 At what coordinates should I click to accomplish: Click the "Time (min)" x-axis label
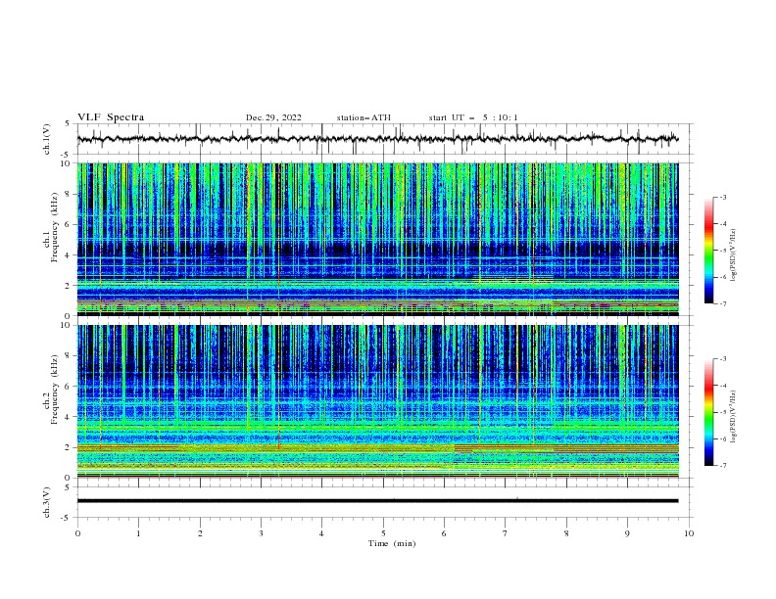tap(392, 543)
